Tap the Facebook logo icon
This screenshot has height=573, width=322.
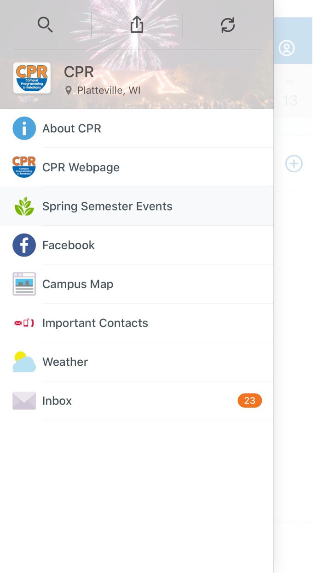[24, 245]
